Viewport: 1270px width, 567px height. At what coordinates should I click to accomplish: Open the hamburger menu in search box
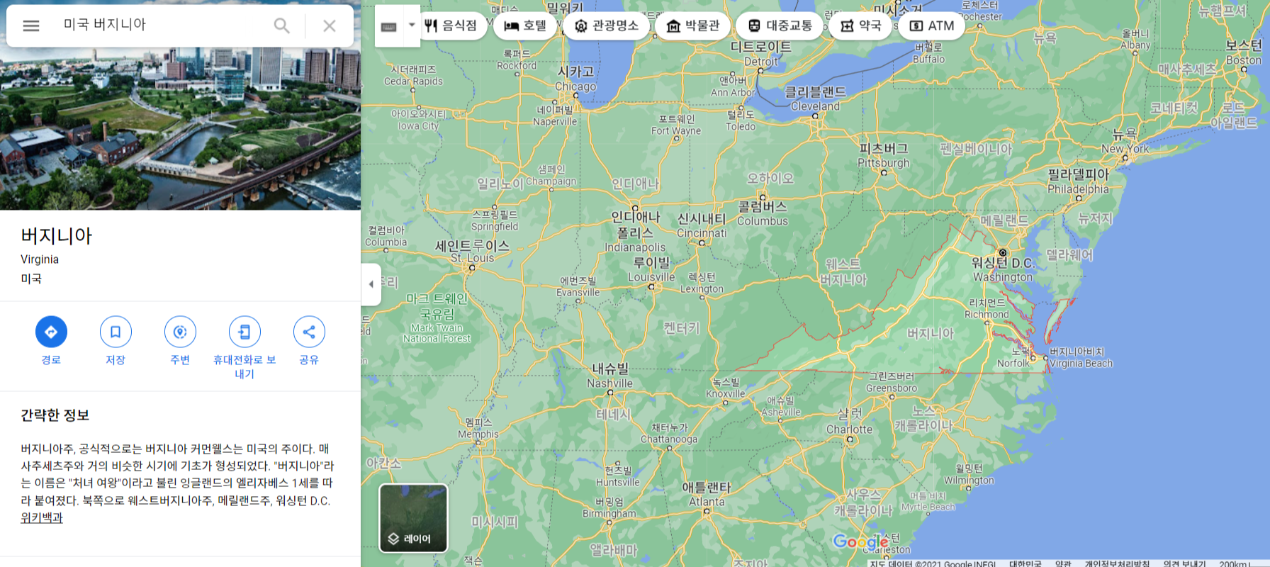[31, 26]
